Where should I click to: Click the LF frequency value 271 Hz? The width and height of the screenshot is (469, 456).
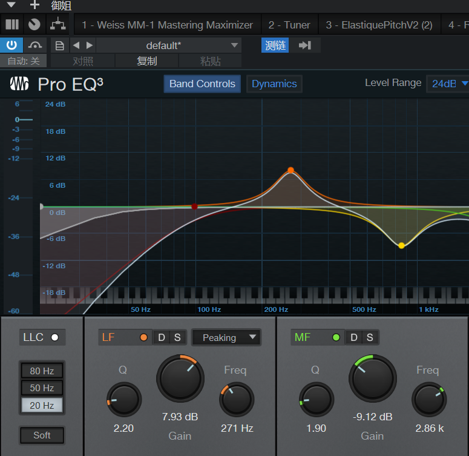coord(237,428)
